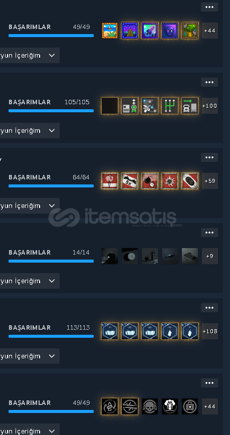Click the BAŞARIMLAR label beside 64/64
230x435 pixels.
click(x=30, y=177)
